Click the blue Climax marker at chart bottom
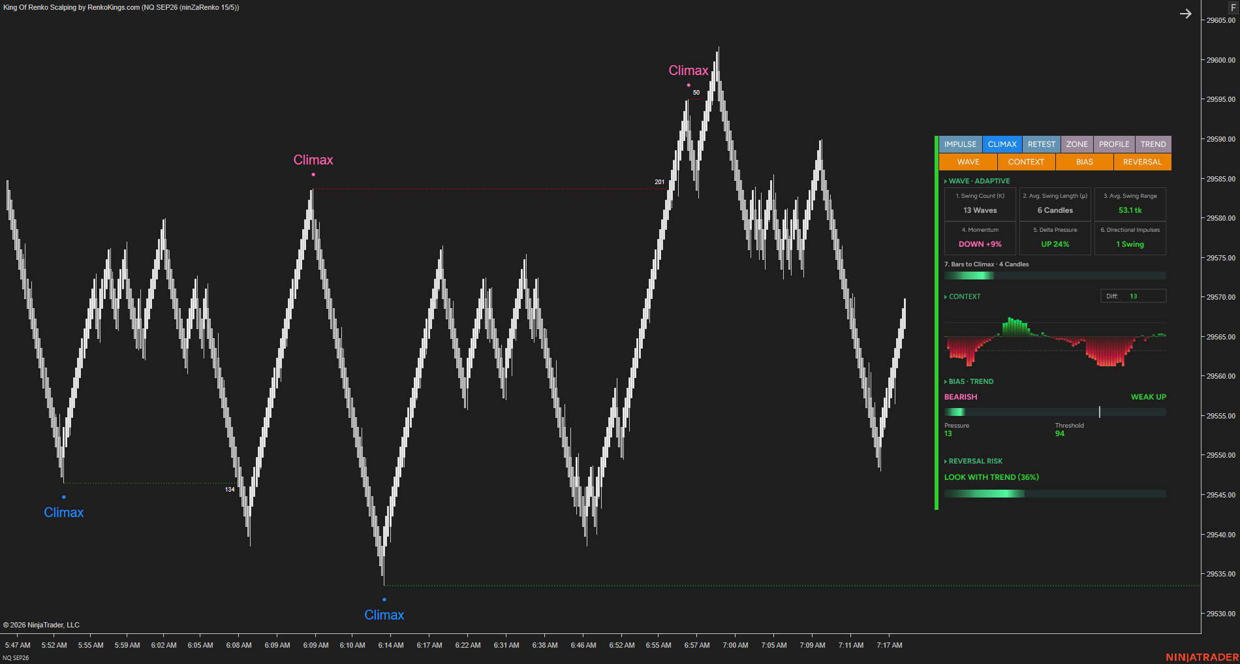The height and width of the screenshot is (664, 1240). tap(384, 615)
